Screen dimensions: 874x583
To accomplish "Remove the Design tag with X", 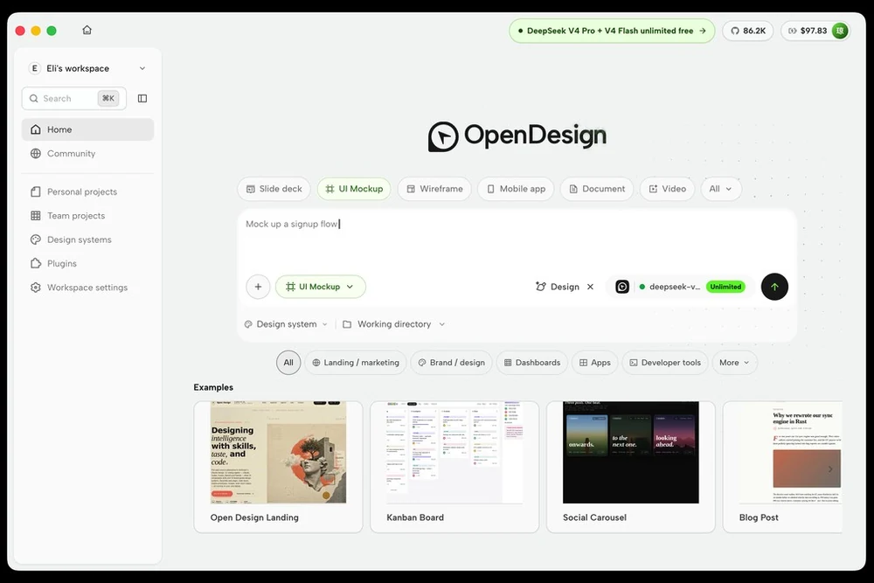I will pyautogui.click(x=590, y=287).
